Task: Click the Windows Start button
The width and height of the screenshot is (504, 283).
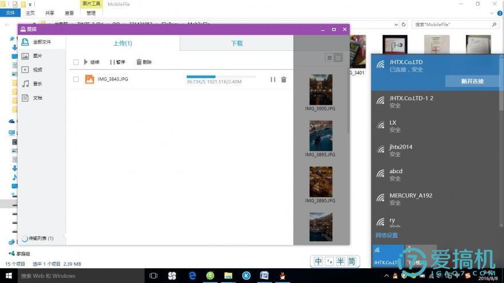Action: point(9,276)
